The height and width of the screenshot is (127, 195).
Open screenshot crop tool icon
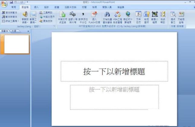[x=154, y=17]
